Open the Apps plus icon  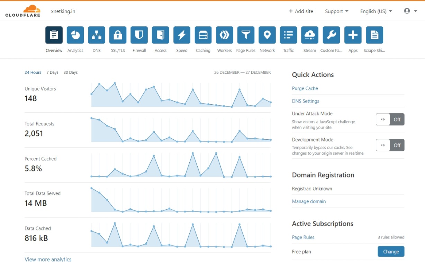tap(353, 35)
